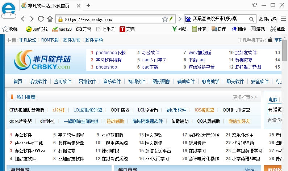Select 网络软件 in the navigation bar
Screen dimensions: 288x171
(x=87, y=82)
